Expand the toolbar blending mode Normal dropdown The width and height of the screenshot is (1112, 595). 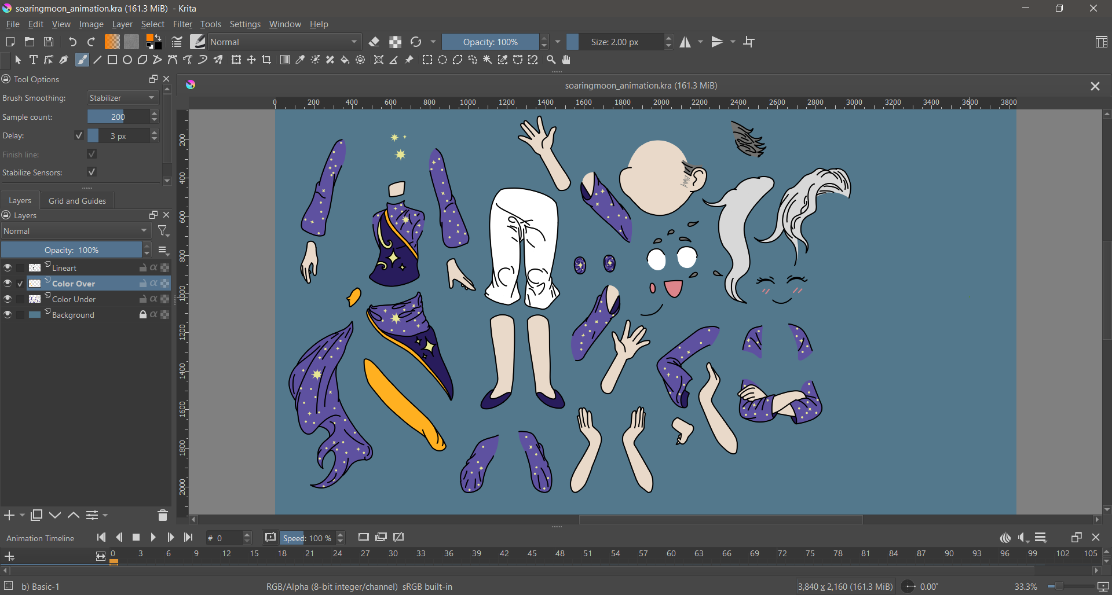click(x=284, y=42)
